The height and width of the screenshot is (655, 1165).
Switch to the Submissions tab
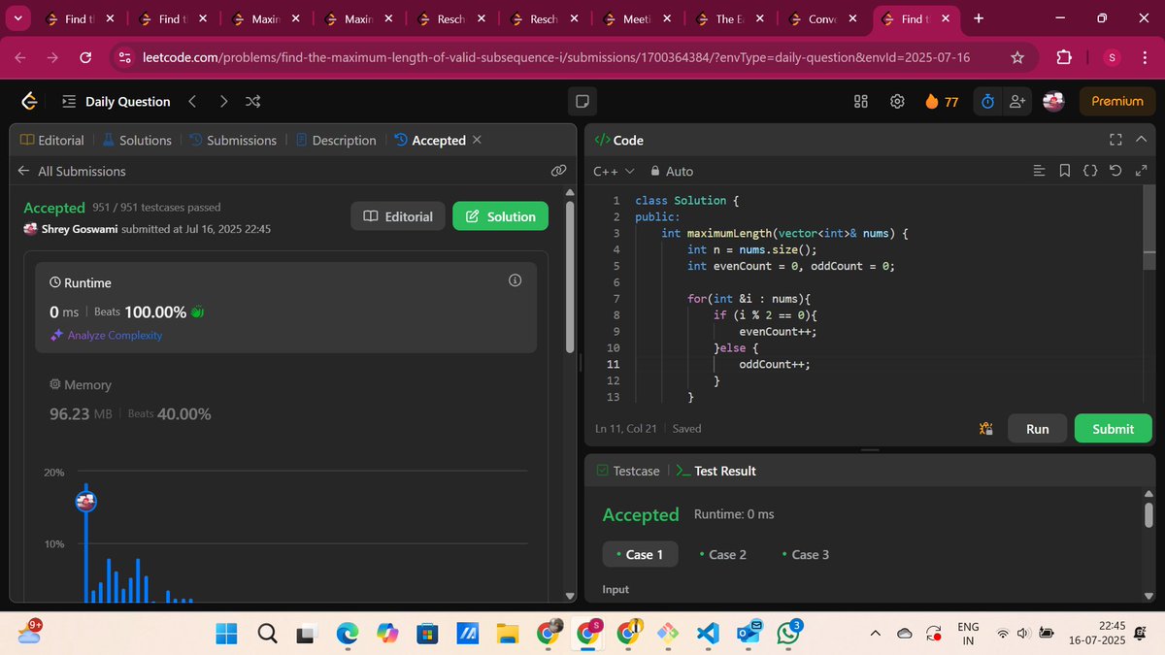pos(233,140)
